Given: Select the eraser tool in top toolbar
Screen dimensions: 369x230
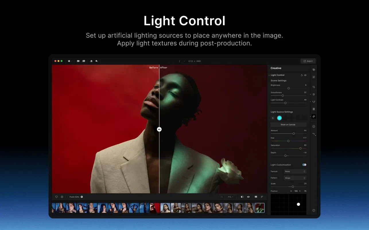Looking at the screenshot, I should 91,61.
